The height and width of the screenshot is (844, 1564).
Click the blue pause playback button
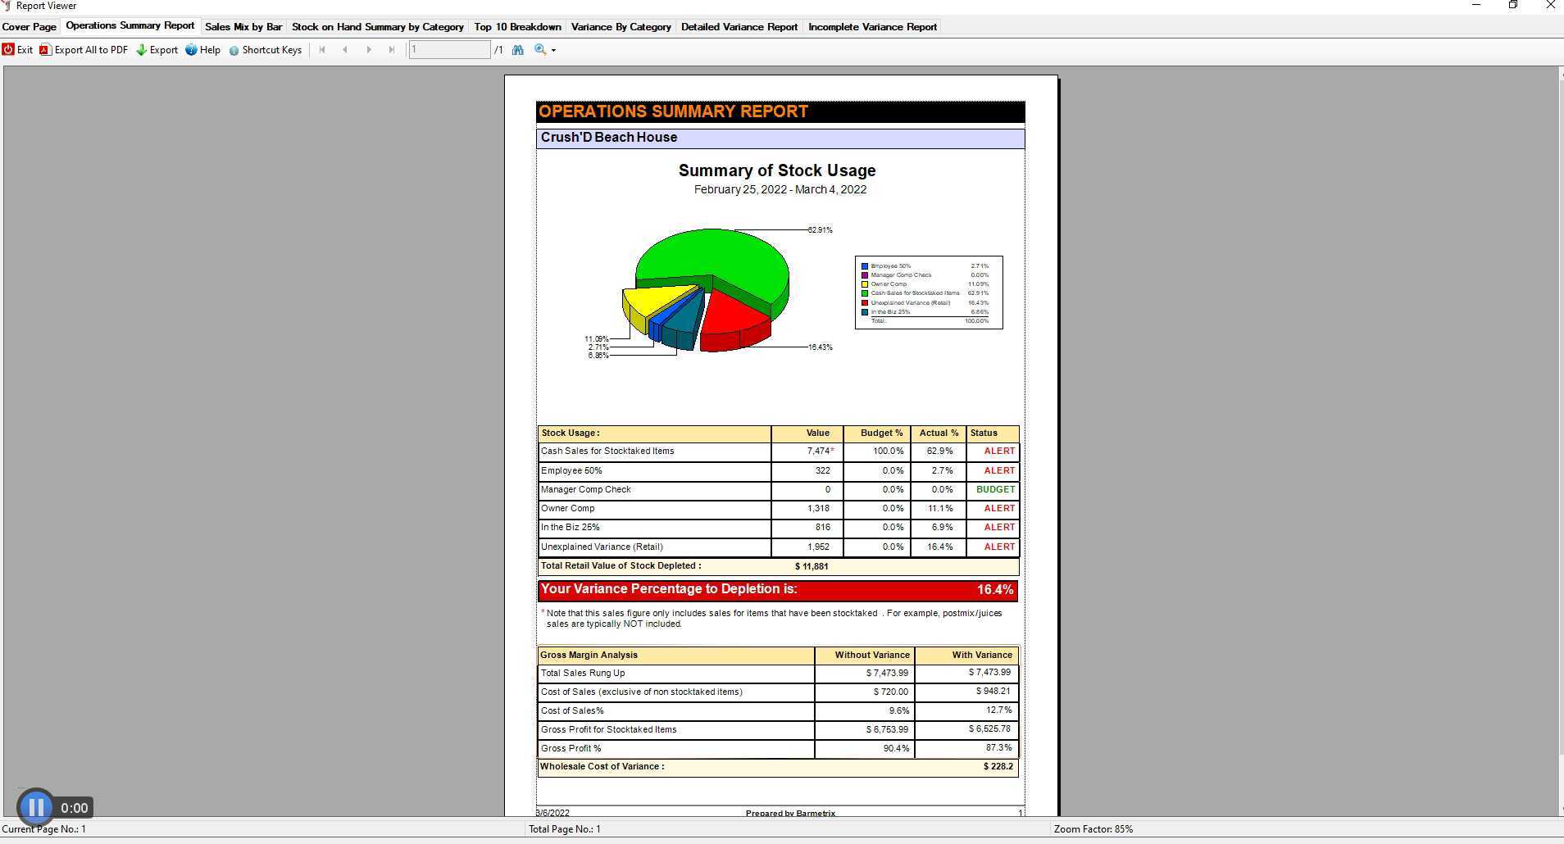point(36,808)
